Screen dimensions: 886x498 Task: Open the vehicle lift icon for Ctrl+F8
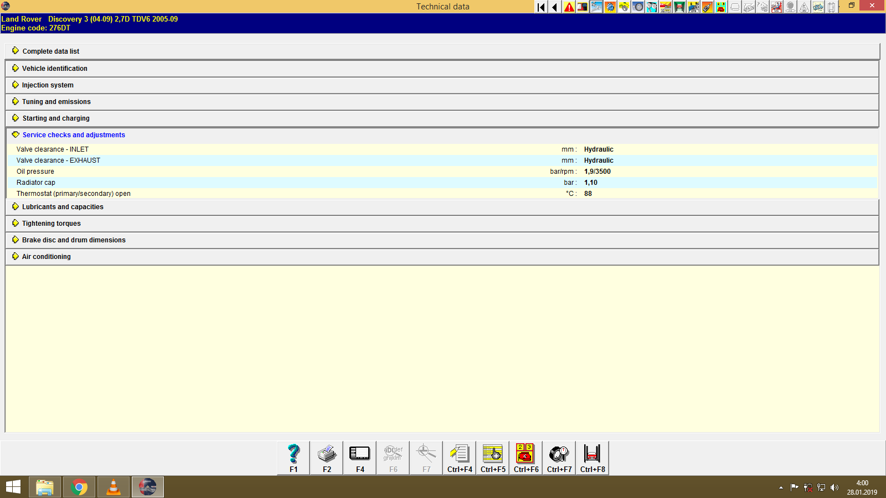click(592, 454)
